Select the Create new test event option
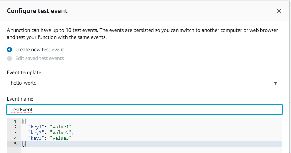The image size is (291, 153). click(10, 50)
